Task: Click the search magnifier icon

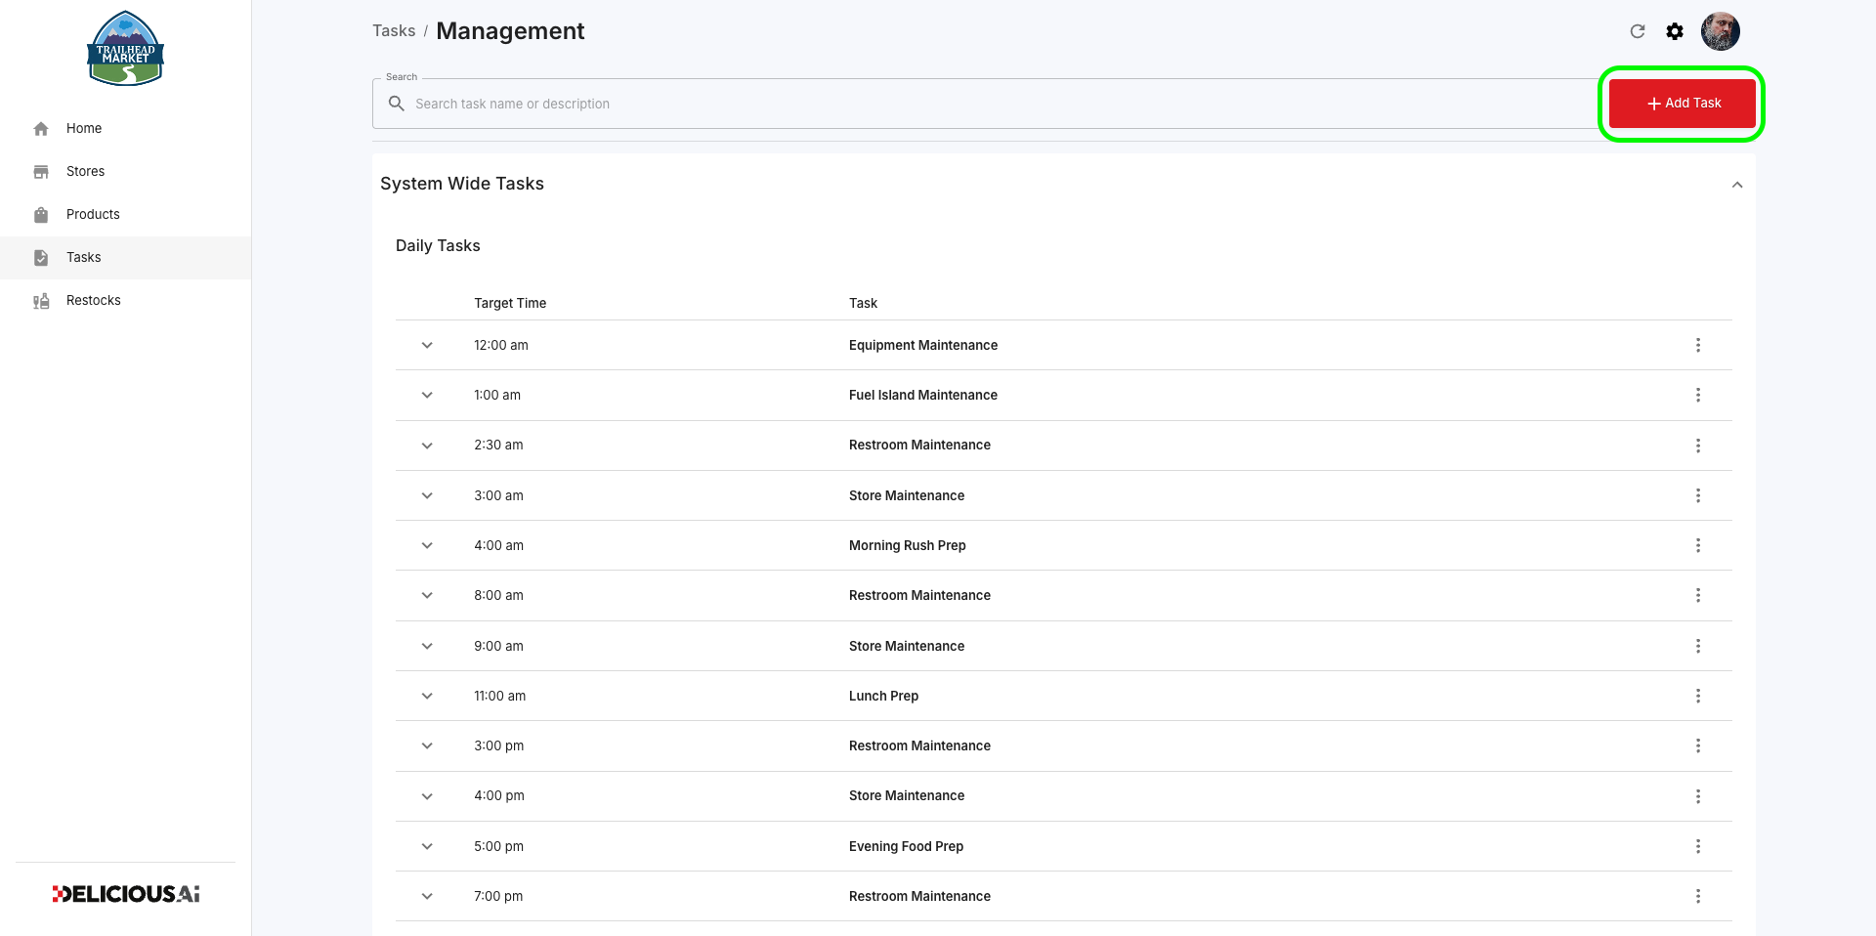Action: click(397, 104)
